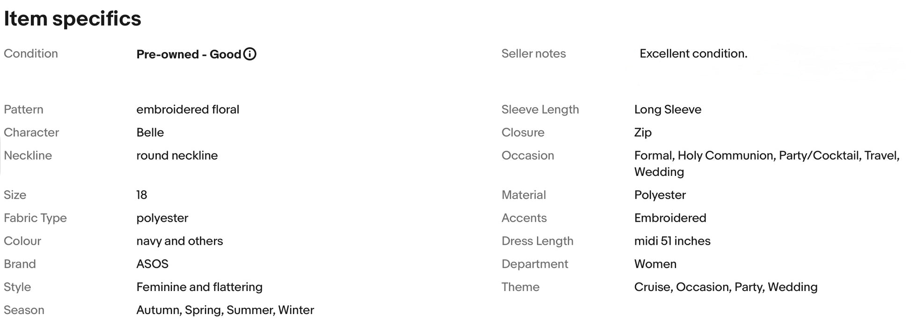Click the info icon beside Pre-owned - Good
Viewport: 911px width, 335px height.
tap(250, 54)
